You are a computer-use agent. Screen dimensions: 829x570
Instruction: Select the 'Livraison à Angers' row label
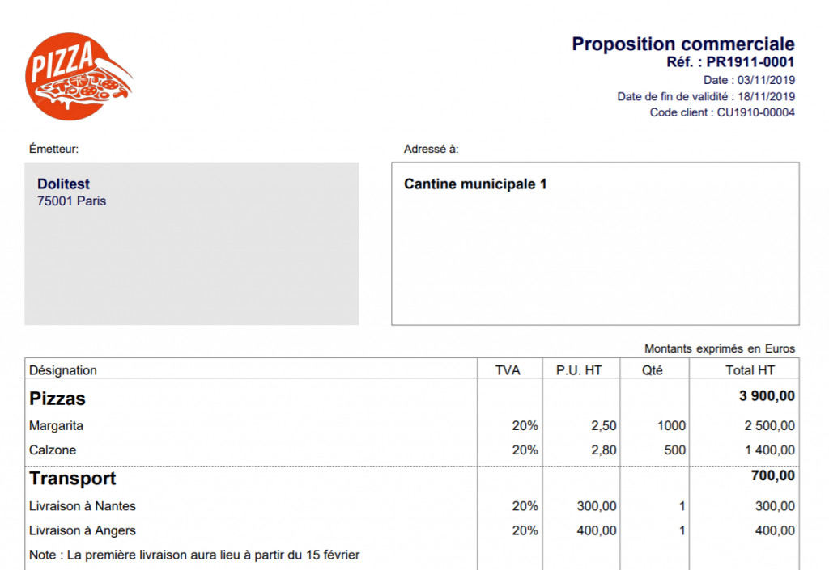tap(83, 530)
